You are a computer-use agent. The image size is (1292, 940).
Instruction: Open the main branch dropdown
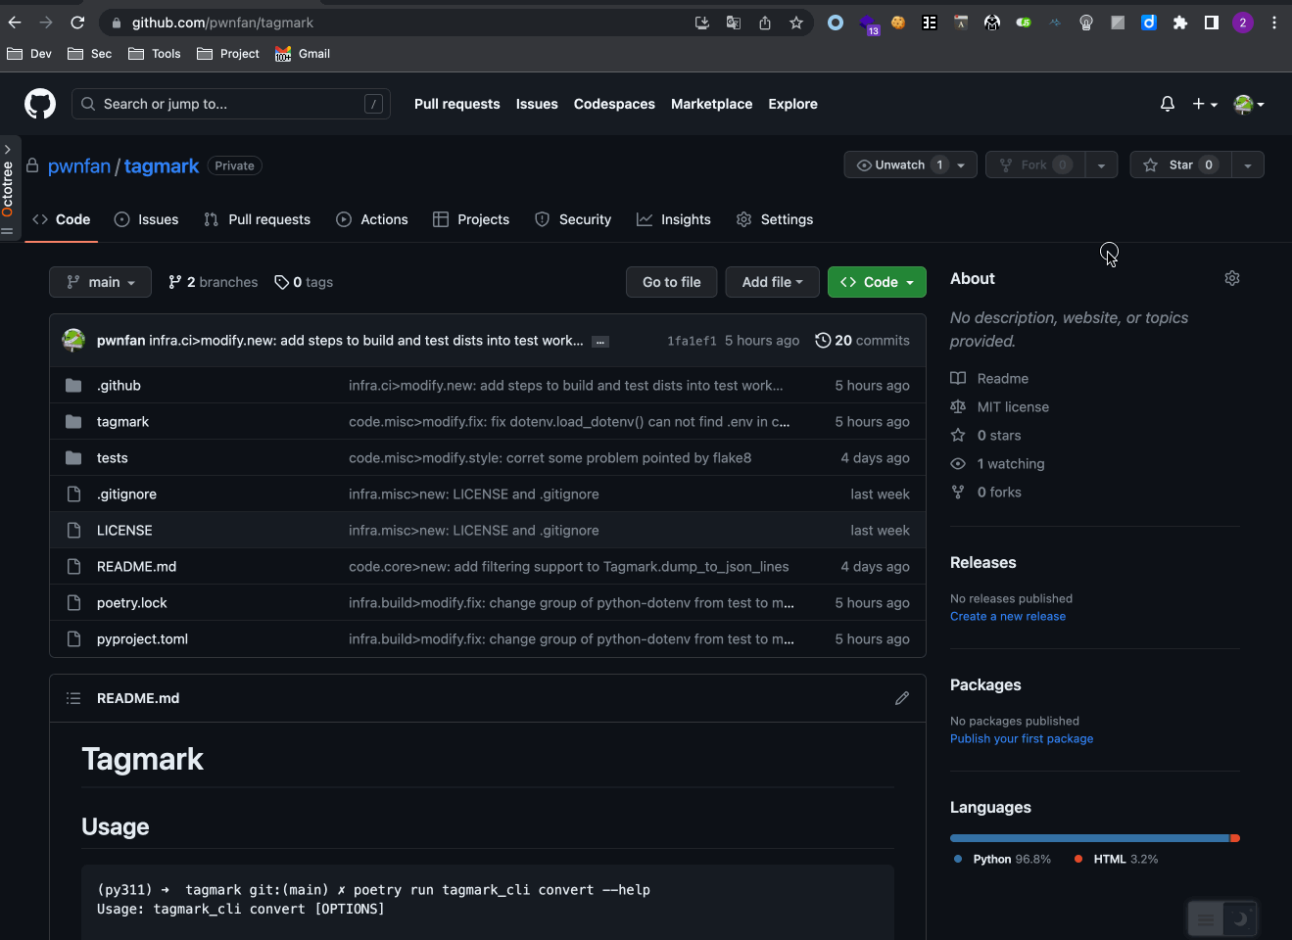click(101, 282)
